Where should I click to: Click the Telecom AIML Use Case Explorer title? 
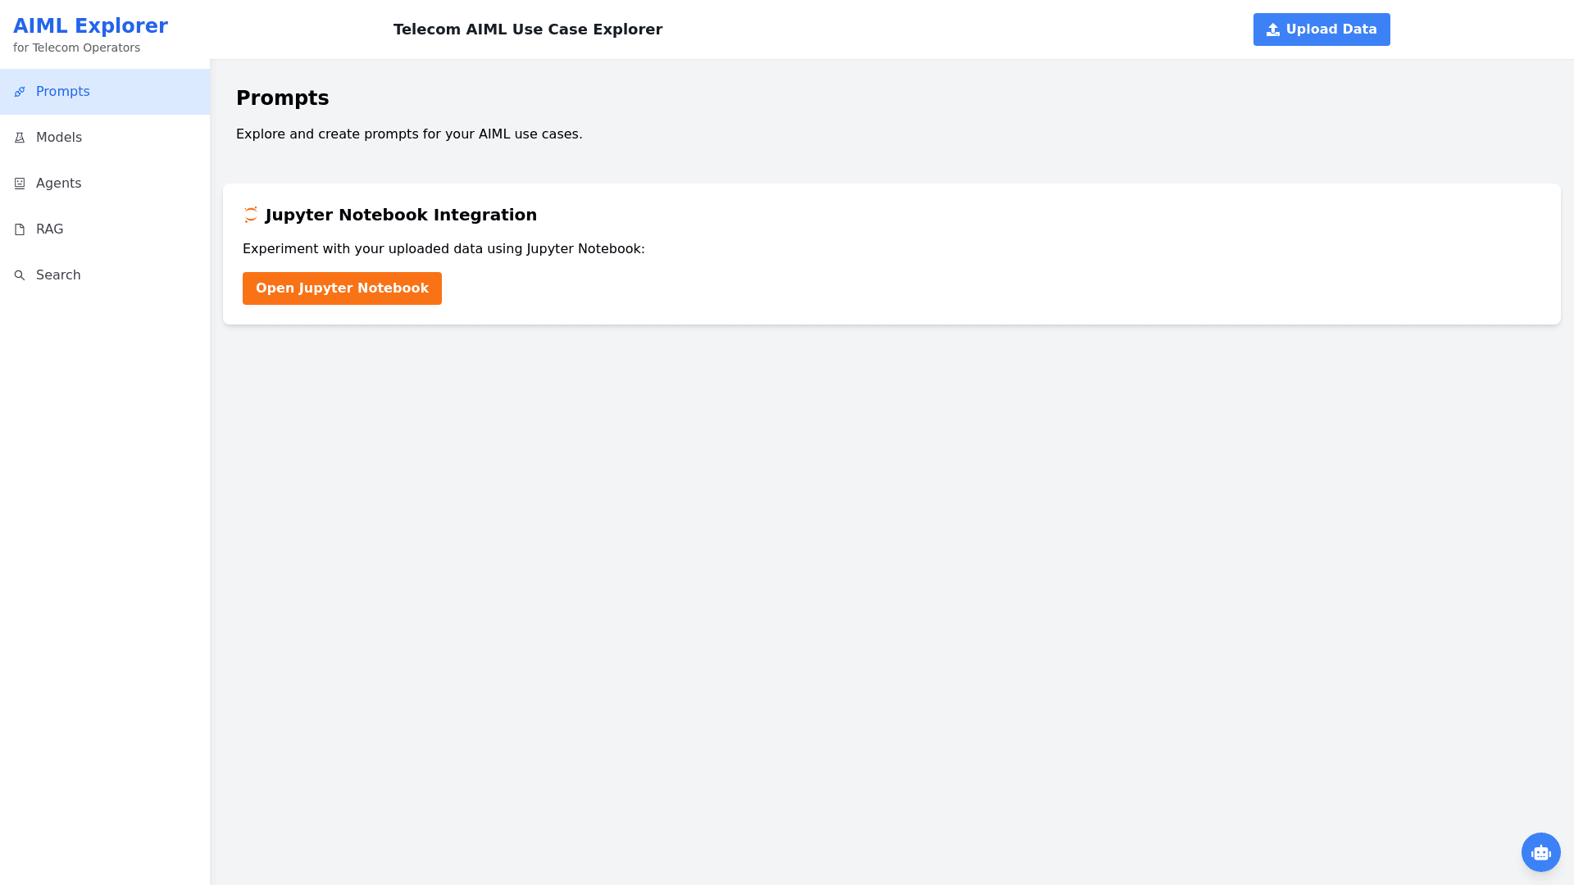pos(528,29)
